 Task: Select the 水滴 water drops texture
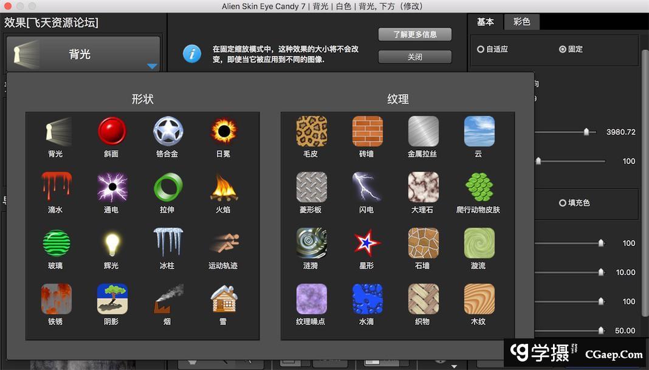coord(367,299)
